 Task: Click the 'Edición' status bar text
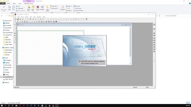(135, 87)
